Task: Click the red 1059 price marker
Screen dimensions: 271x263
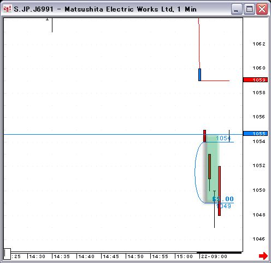Action: [255, 80]
